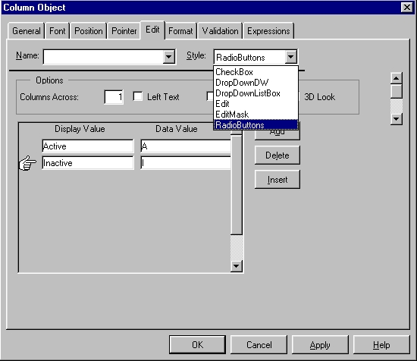This screenshot has height=361, width=417.
Task: Click the Delete button
Action: coord(277,155)
